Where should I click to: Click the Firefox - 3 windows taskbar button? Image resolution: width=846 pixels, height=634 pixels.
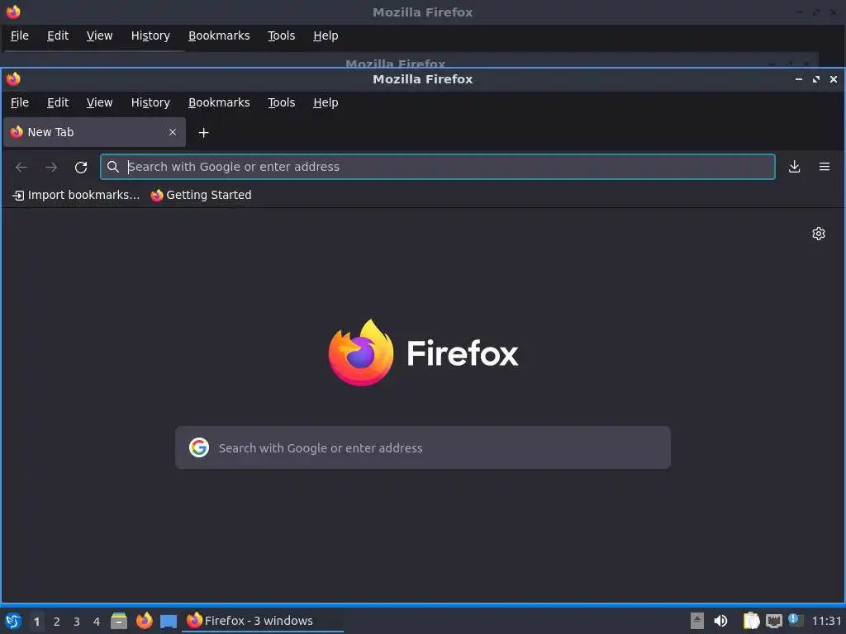[264, 621]
